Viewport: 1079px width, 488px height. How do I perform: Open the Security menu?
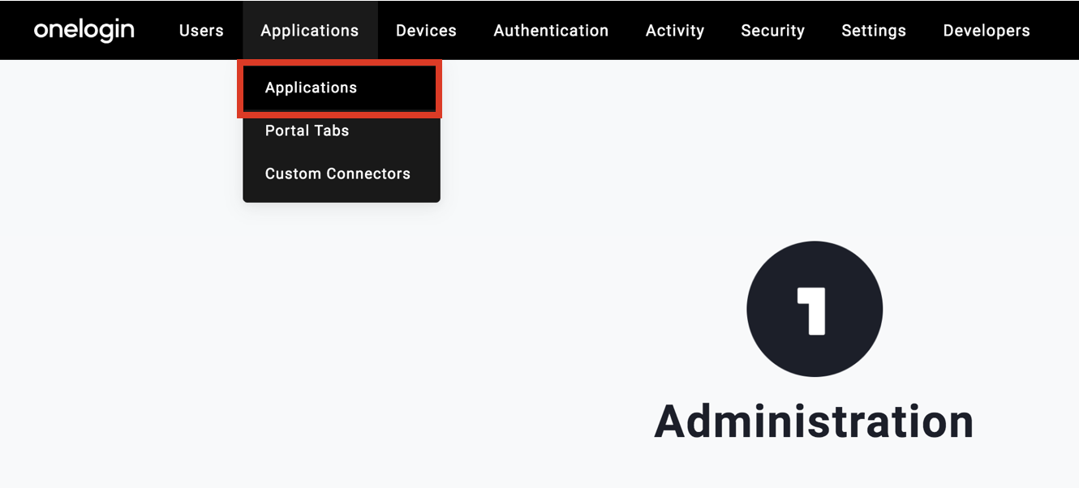[773, 31]
